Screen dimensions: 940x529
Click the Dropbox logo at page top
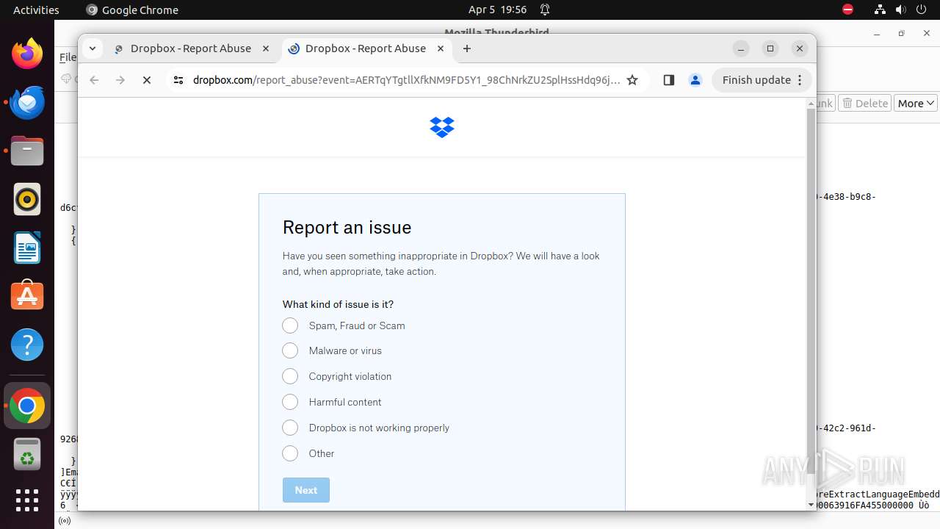442,127
